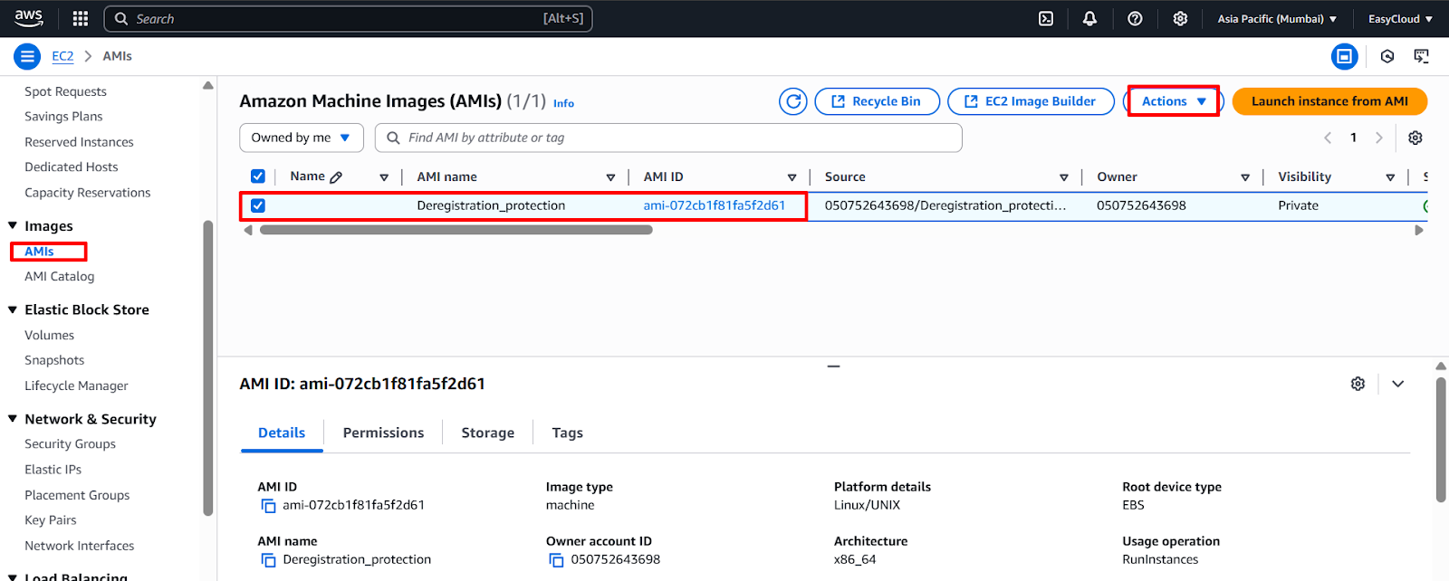Focus the top AWS search box
1449x581 pixels.
(349, 18)
